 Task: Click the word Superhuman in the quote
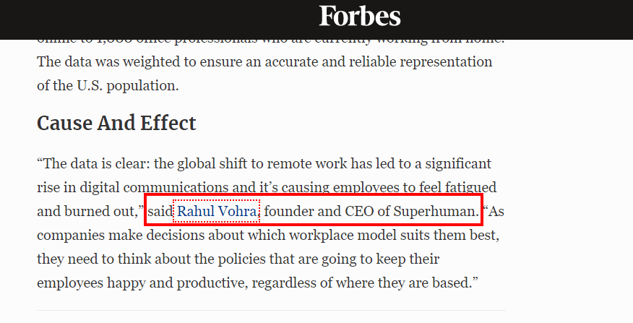click(436, 212)
